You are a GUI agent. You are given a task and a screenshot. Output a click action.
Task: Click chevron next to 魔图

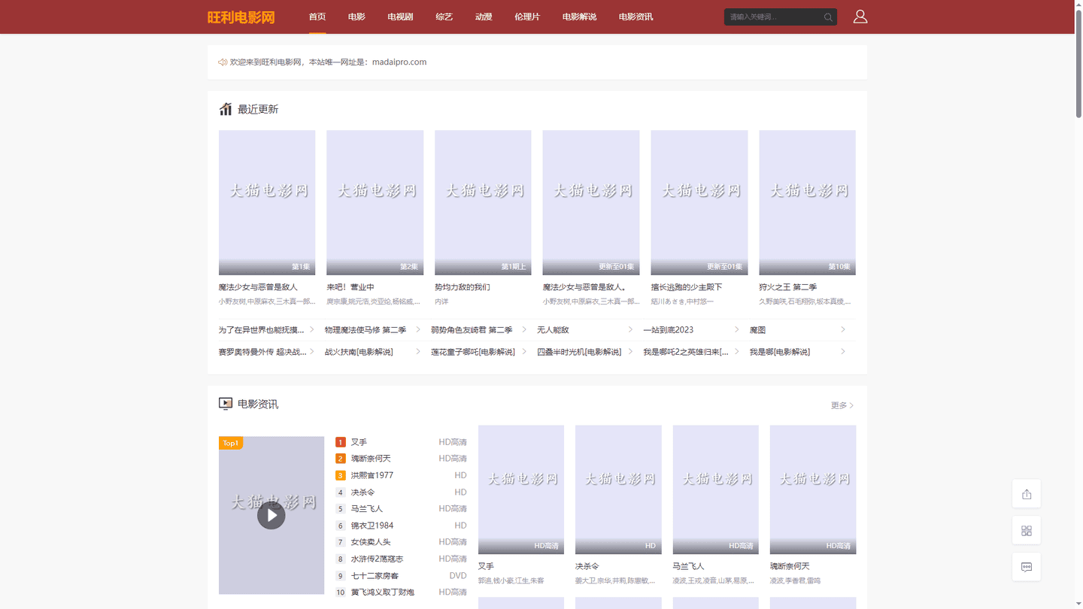(x=843, y=330)
